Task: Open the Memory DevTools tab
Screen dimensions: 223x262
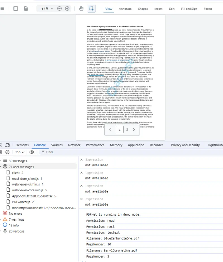Action: coord(116,145)
